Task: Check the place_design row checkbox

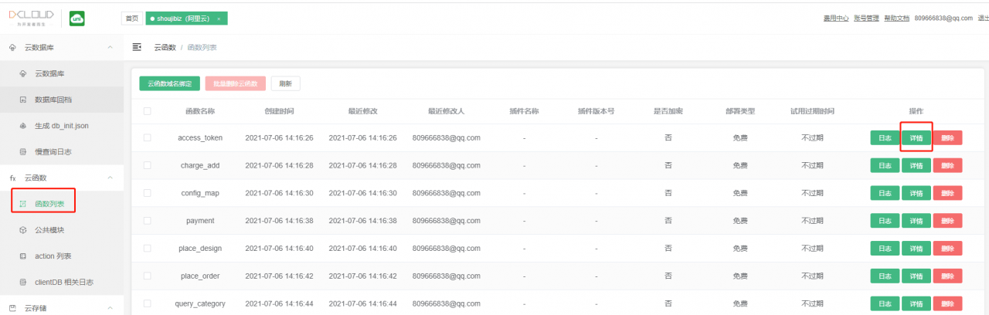Action: click(147, 249)
